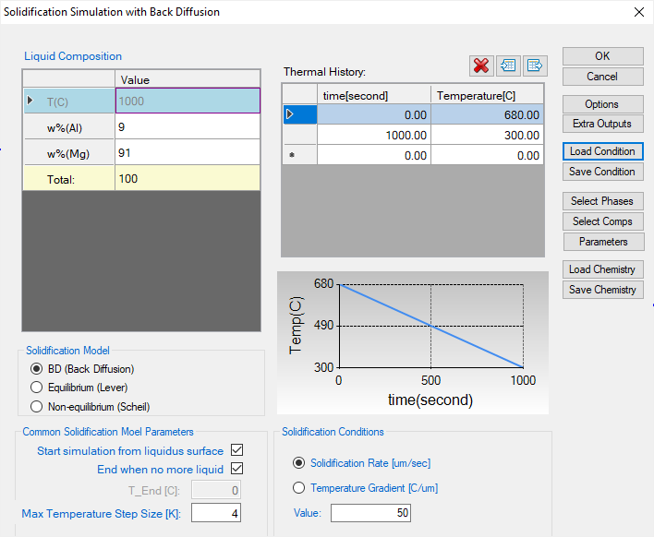Click the red X delete row icon
This screenshot has height=537, width=654.
pos(481,66)
